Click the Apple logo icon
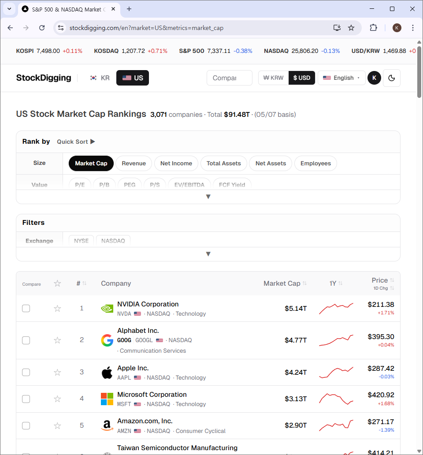This screenshot has width=423, height=455. [x=107, y=373]
